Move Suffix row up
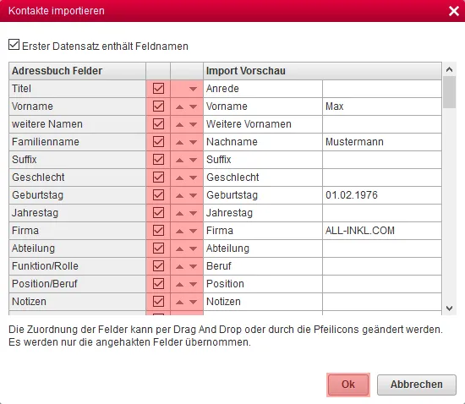Image resolution: width=465 pixels, height=404 pixels. click(179, 160)
